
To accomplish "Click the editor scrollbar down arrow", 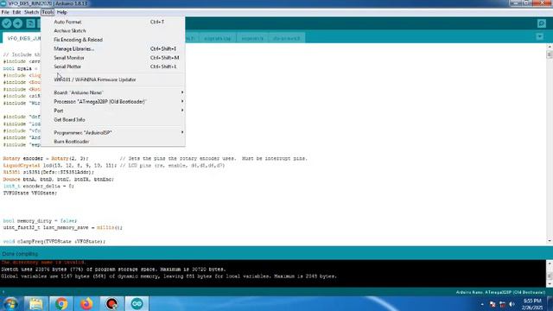I will [550, 241].
